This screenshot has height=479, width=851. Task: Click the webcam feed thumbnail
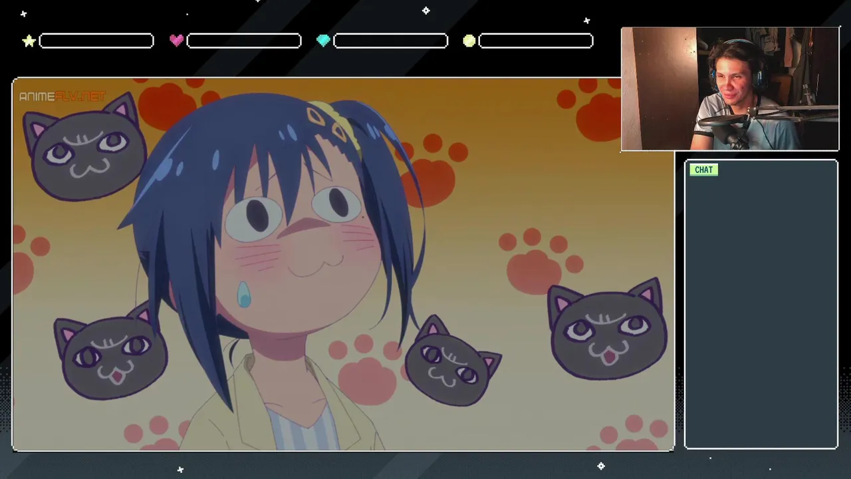[730, 89]
